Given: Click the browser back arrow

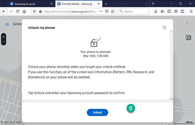Looking at the screenshot, I should pyautogui.click(x=4, y=11).
